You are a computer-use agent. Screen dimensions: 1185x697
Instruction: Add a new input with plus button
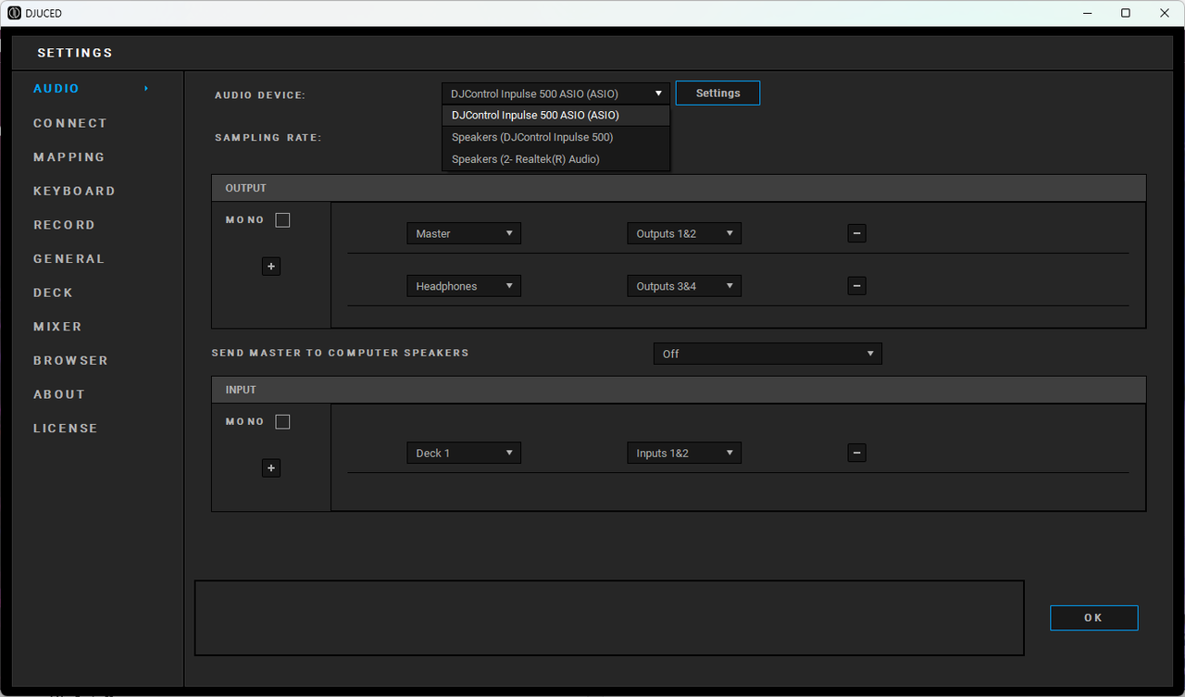tap(271, 468)
